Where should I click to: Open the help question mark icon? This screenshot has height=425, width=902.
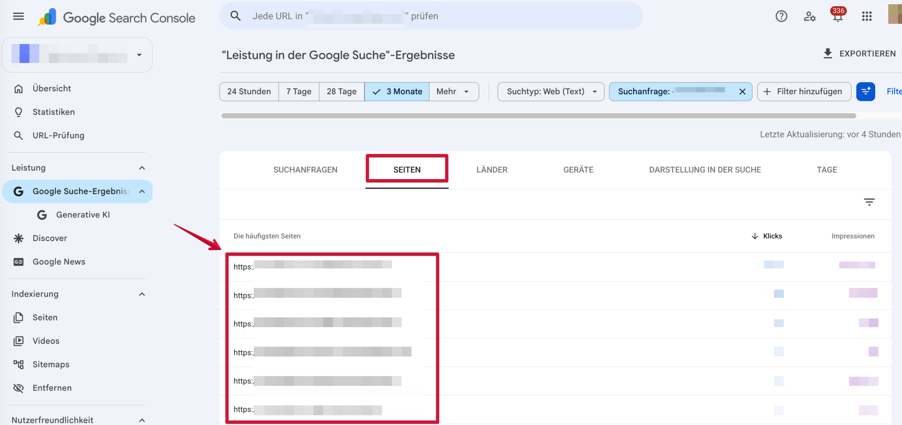(x=781, y=16)
